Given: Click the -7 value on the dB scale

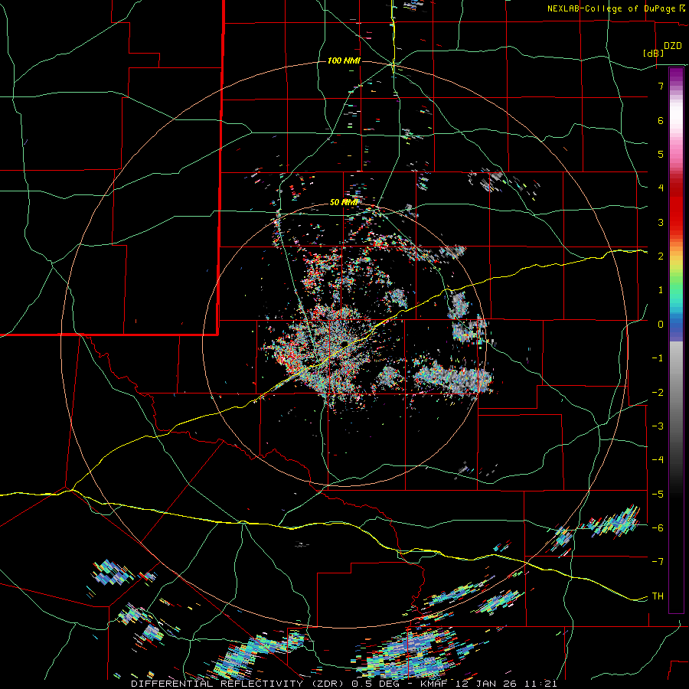Looking at the screenshot, I should point(658,562).
